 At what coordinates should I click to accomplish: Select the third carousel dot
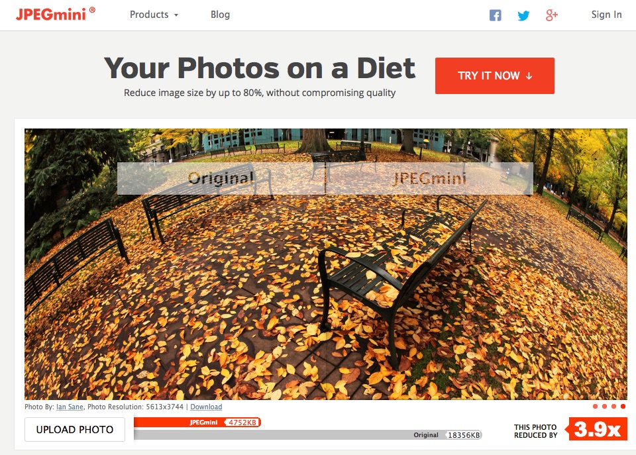click(x=613, y=407)
